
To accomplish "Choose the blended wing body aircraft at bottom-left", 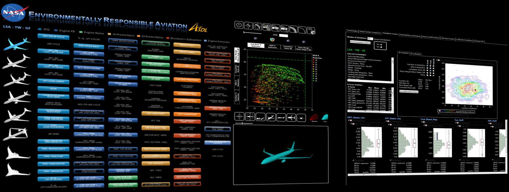I will [16, 169].
